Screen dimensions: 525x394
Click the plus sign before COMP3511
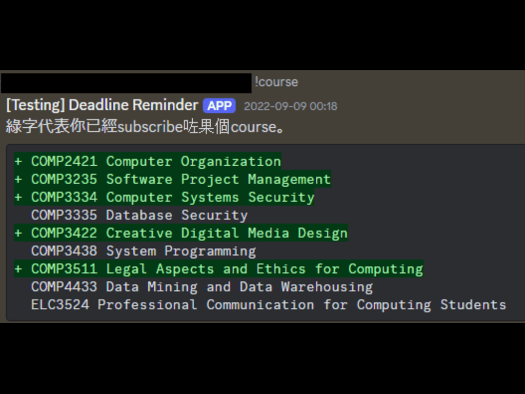point(18,269)
